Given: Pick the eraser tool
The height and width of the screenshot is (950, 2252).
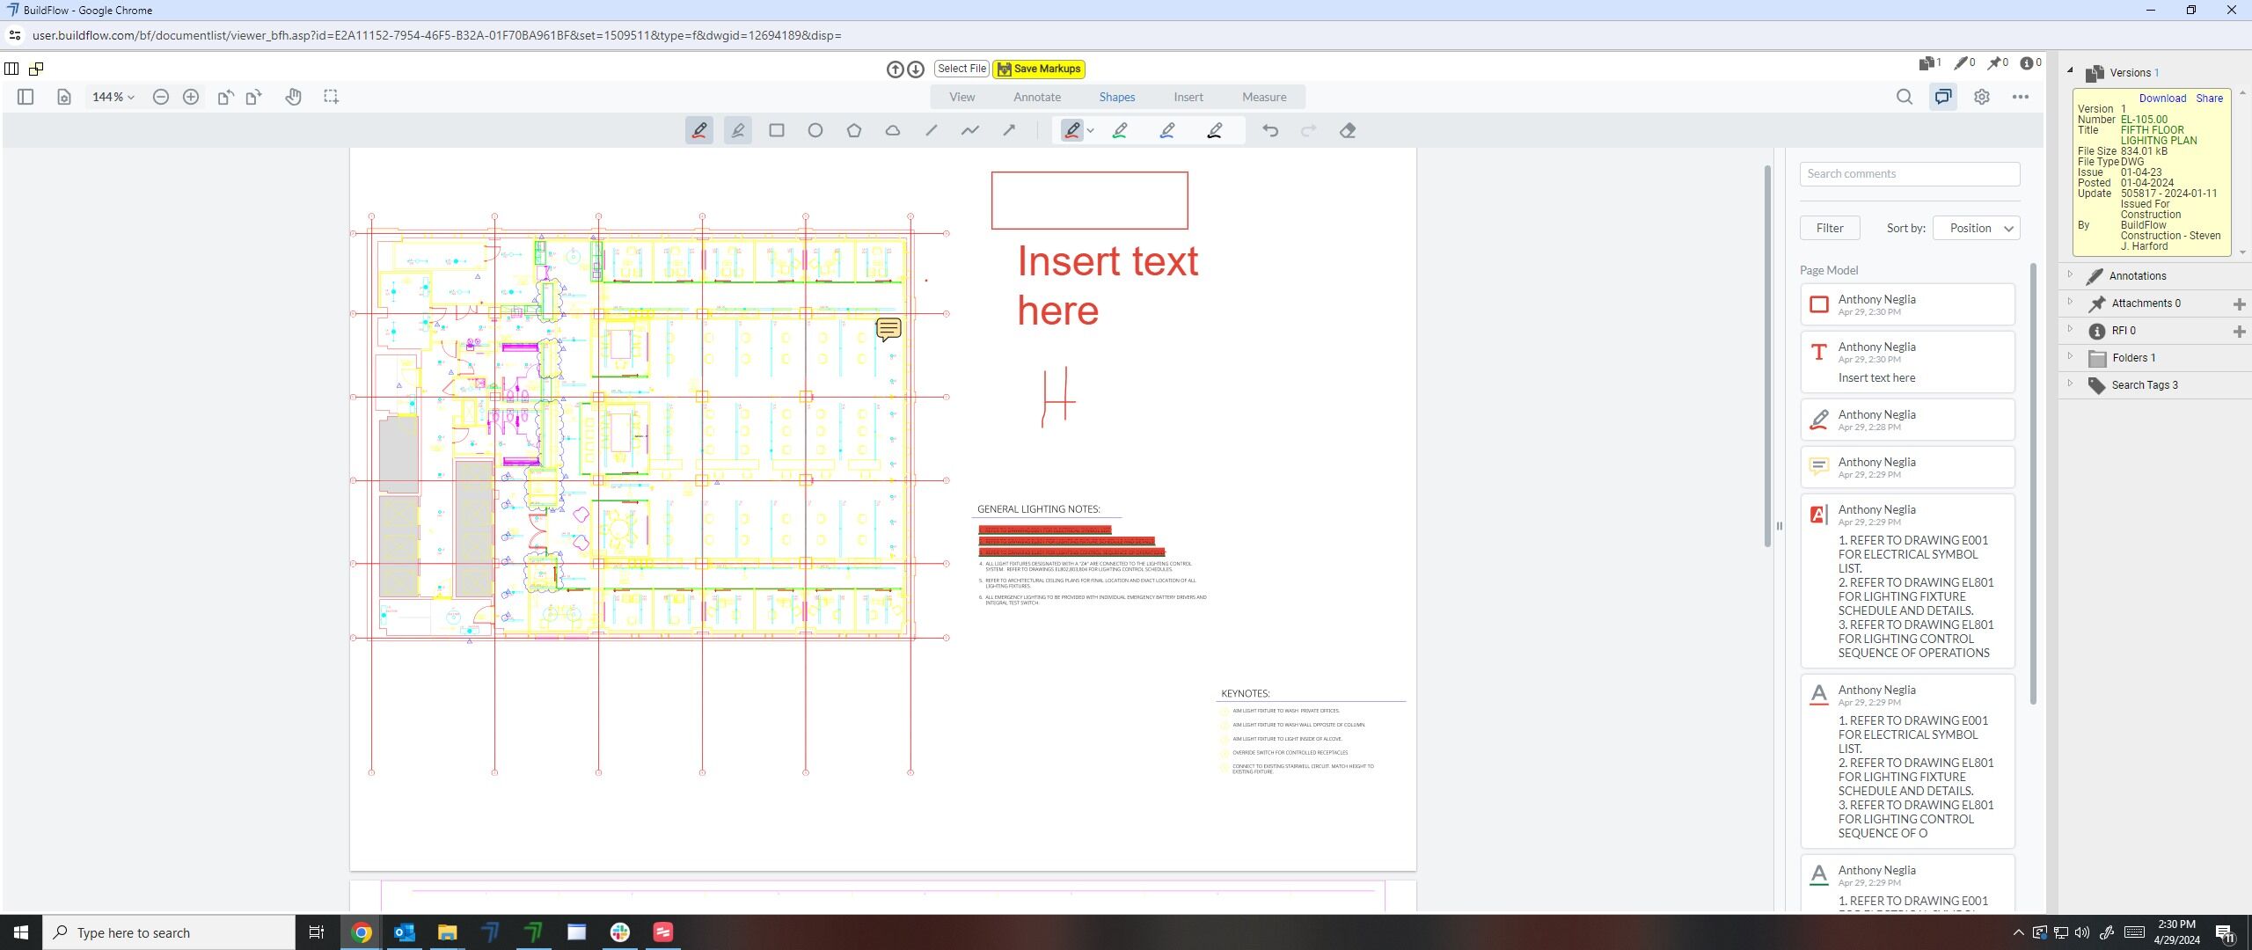Looking at the screenshot, I should coord(1348,130).
